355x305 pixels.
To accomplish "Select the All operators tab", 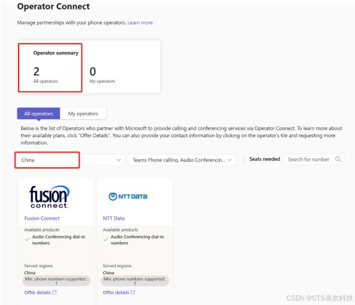I will [x=38, y=113].
